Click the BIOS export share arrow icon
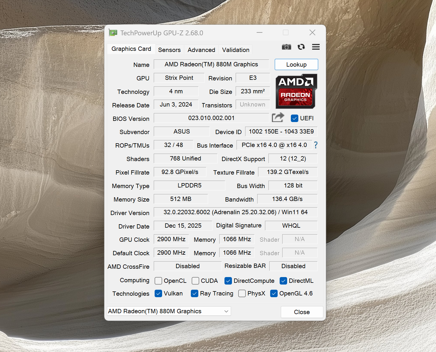The width and height of the screenshot is (436, 352). 278,118
